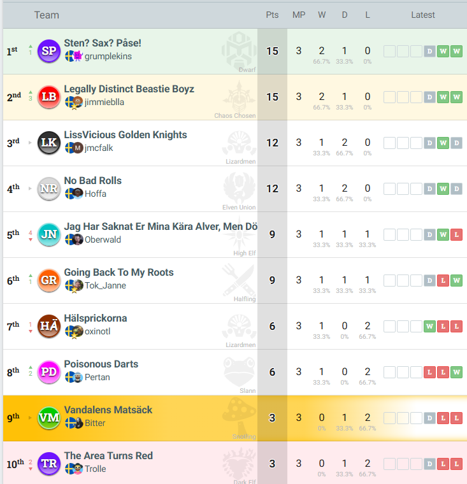467x484 pixels.
Task: Click the PD team badge icon
Action: click(49, 372)
